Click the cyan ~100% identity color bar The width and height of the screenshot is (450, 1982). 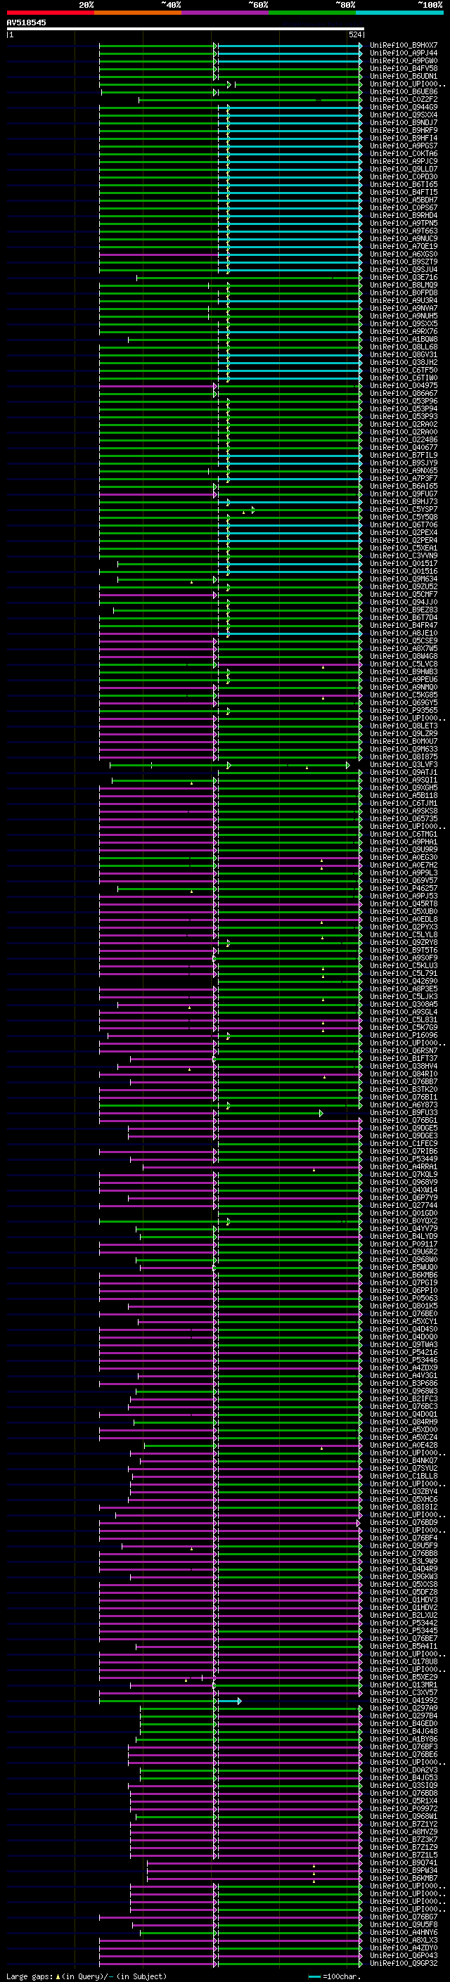tap(399, 13)
